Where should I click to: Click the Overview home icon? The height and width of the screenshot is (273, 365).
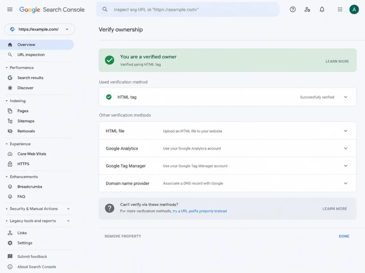point(10,44)
